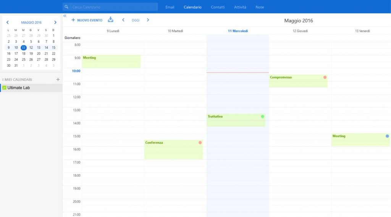This screenshot has width=391, height=217.
Task: Toggle the Ultimate Lab calendar checkbox
Action: [4, 88]
